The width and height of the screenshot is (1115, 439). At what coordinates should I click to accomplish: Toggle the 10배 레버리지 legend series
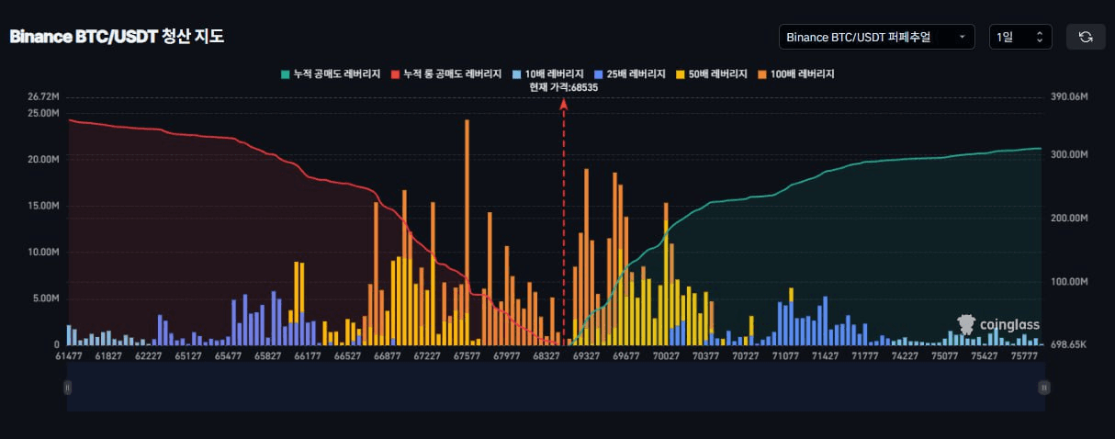(549, 73)
